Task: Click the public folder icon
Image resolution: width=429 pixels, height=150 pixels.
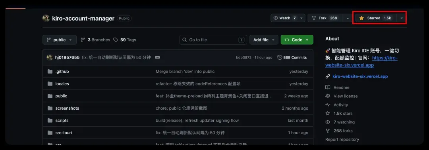Action: (50, 96)
